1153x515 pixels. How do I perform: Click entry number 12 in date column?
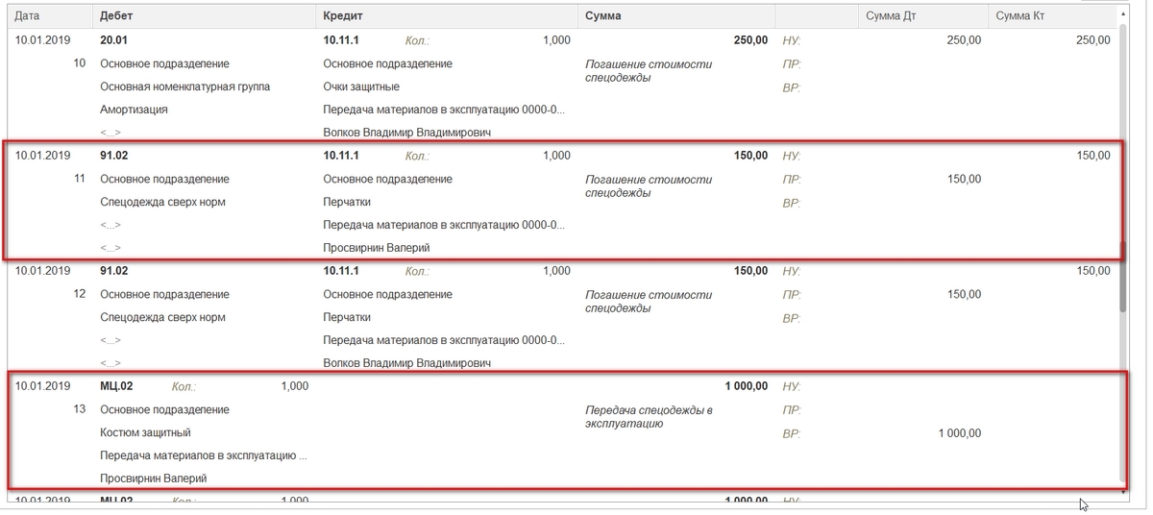[x=80, y=294]
